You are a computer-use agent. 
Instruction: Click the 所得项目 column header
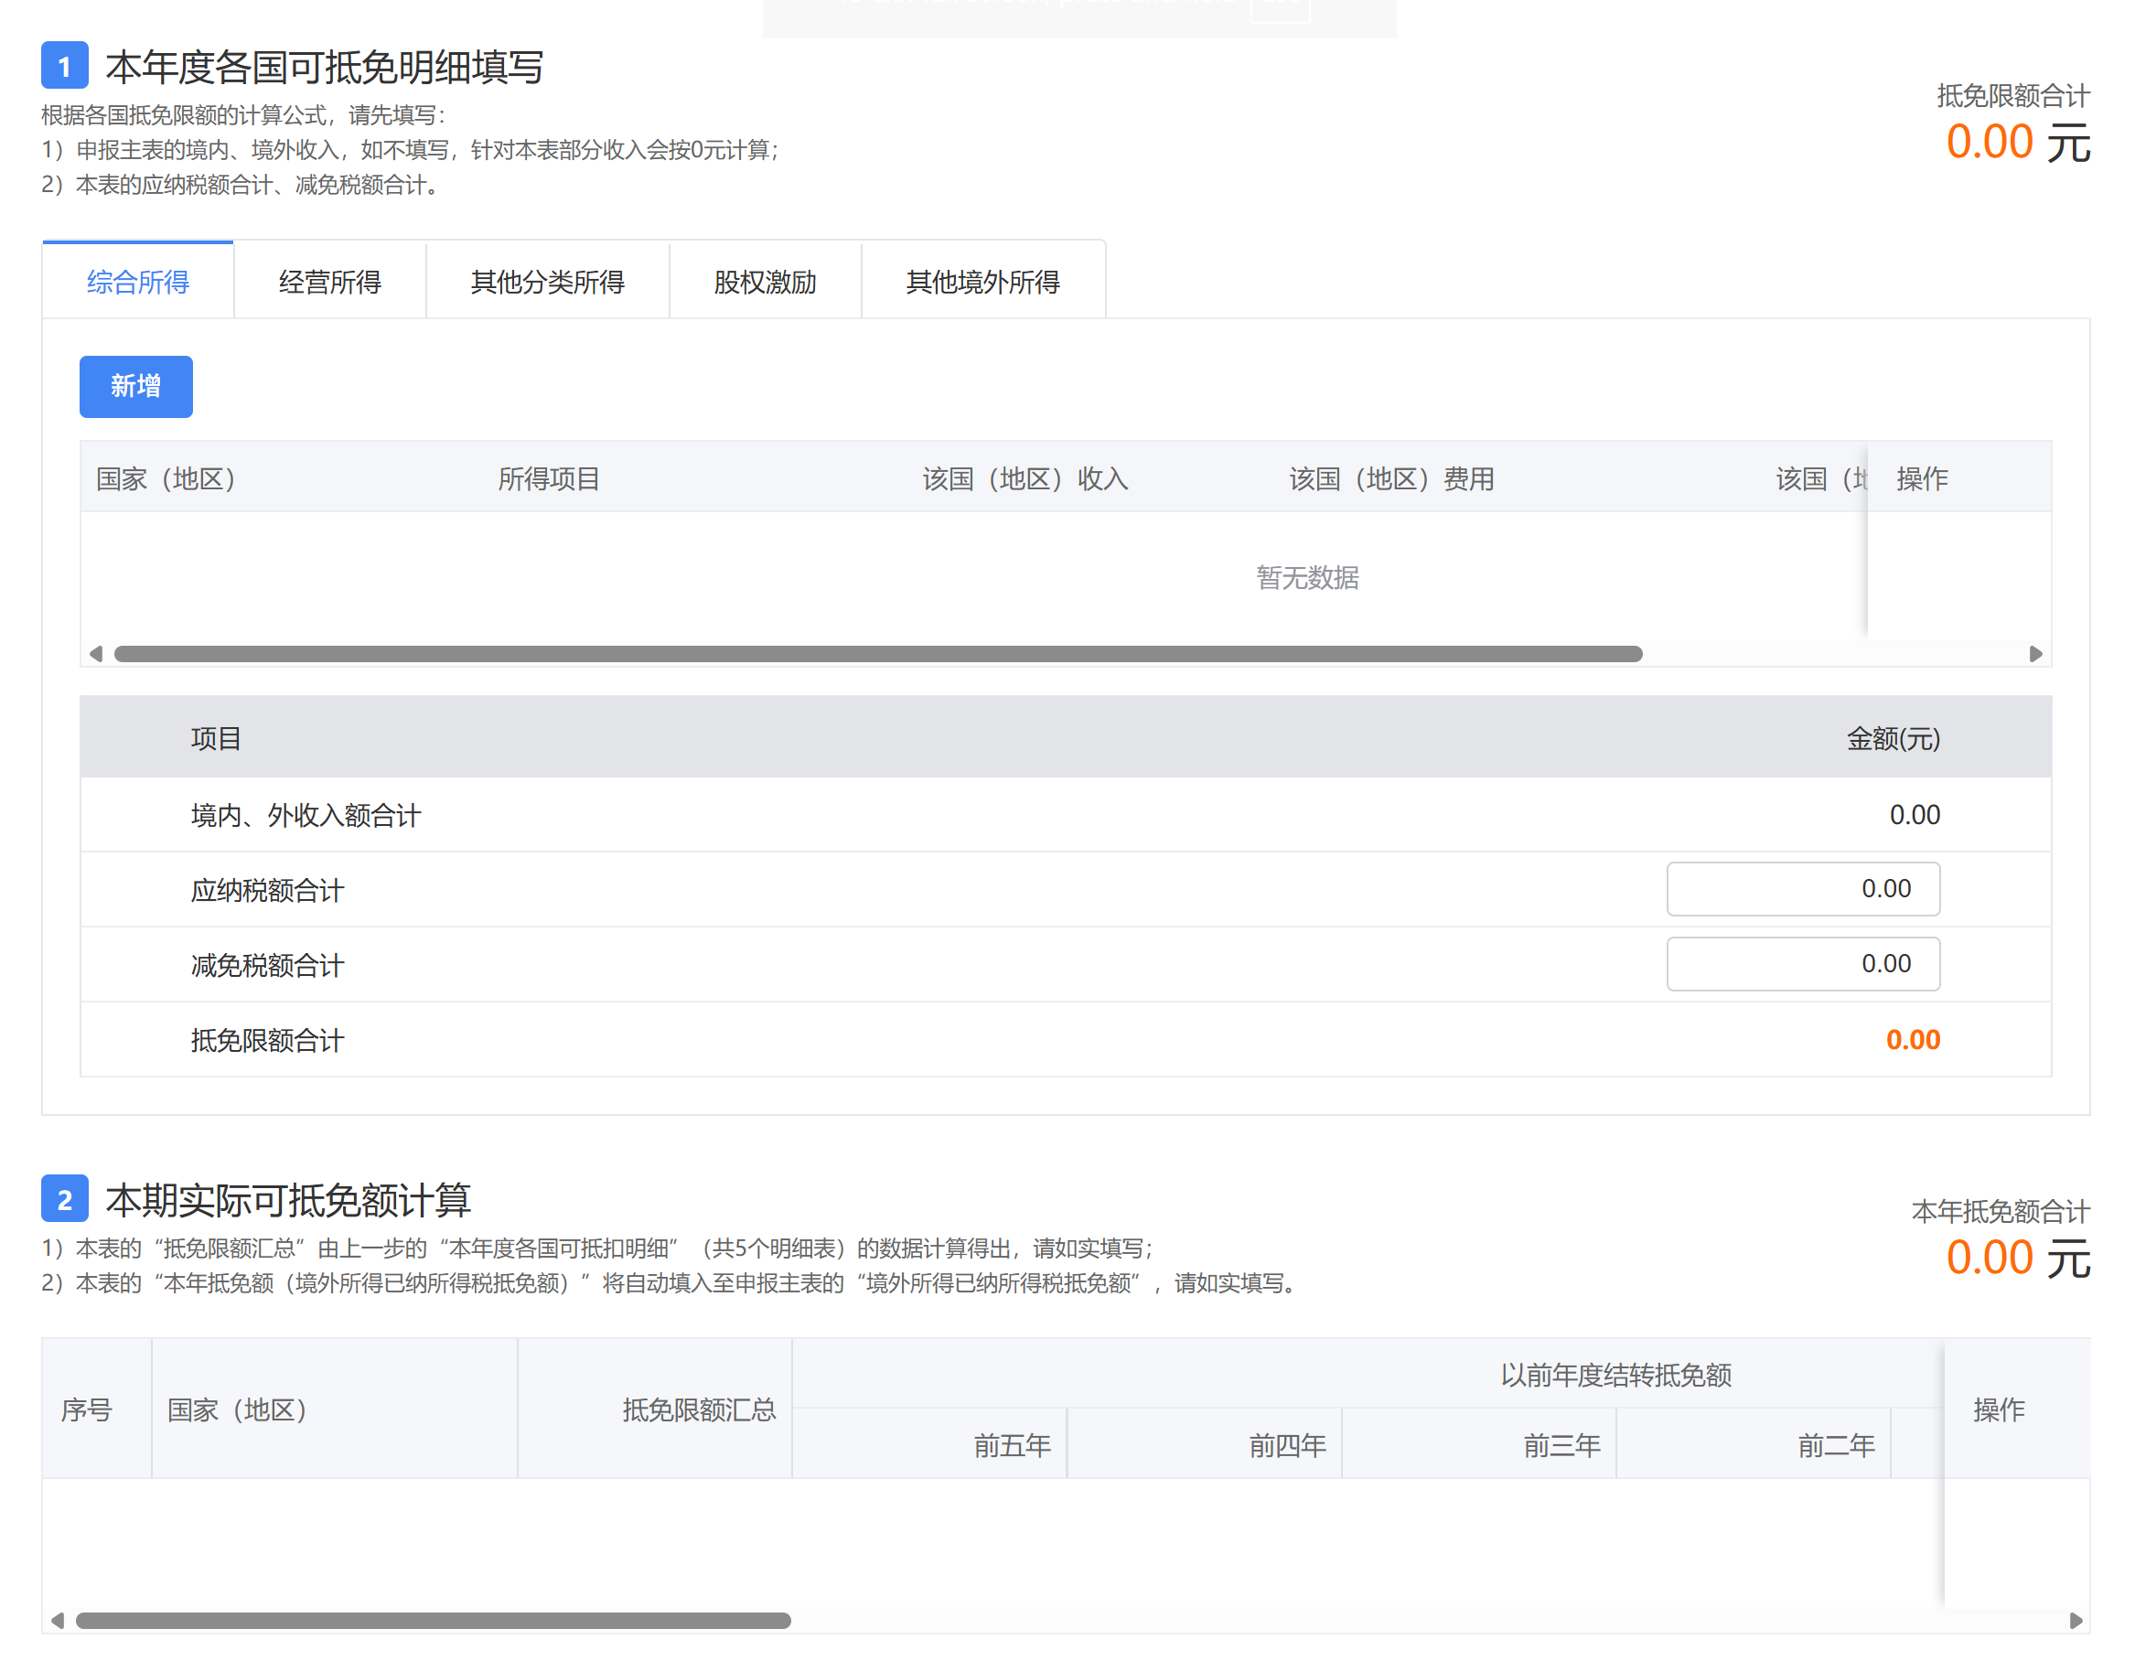[549, 478]
